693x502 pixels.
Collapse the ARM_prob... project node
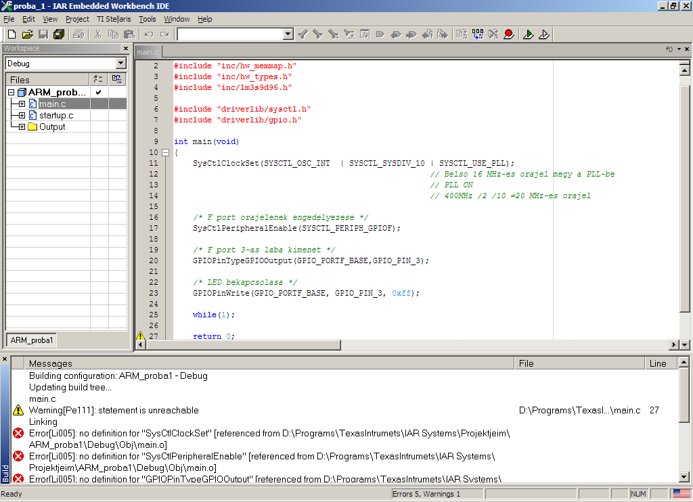coord(11,93)
